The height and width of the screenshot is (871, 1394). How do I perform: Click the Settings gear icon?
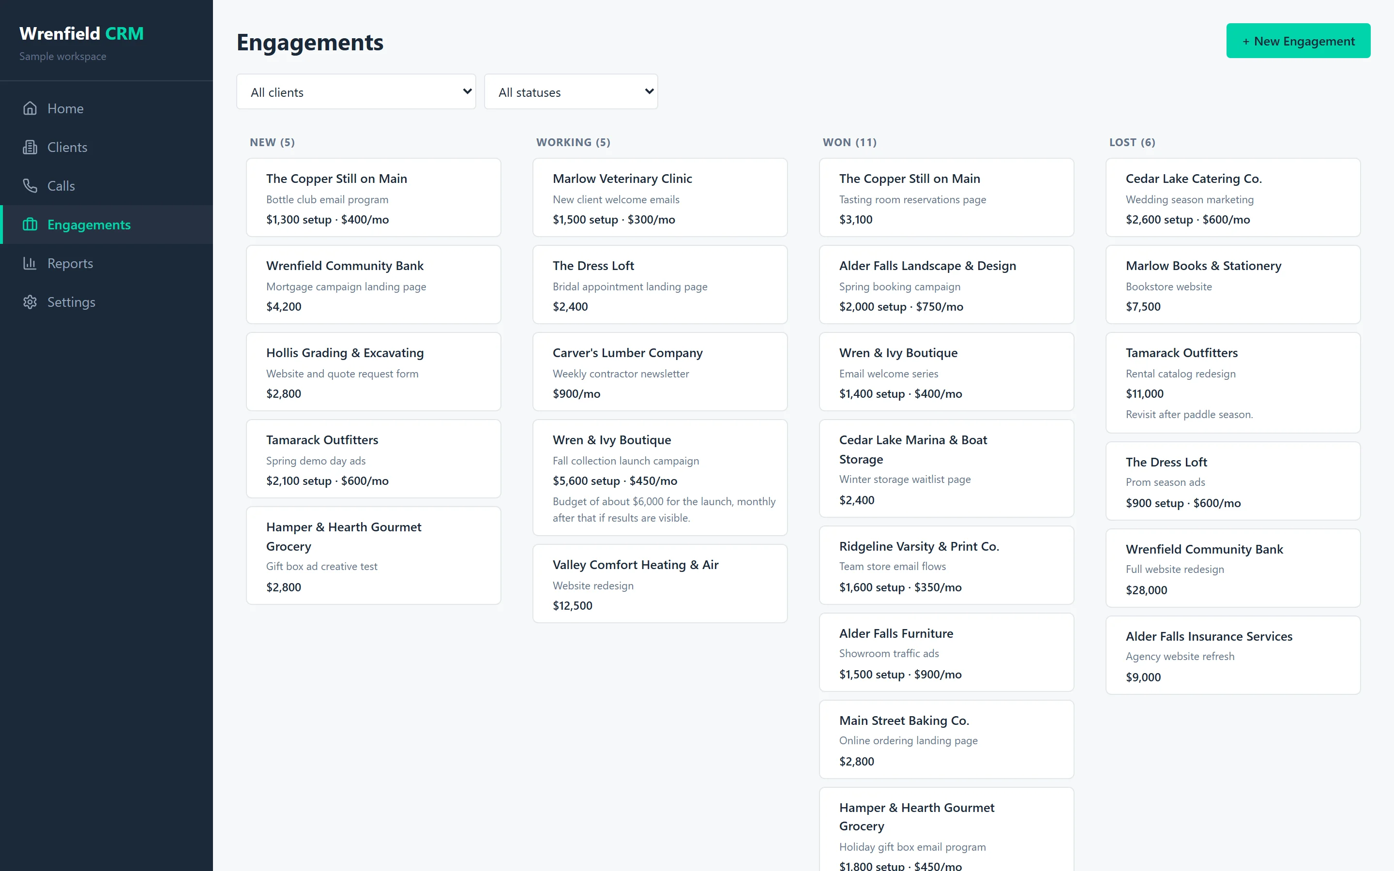point(30,302)
